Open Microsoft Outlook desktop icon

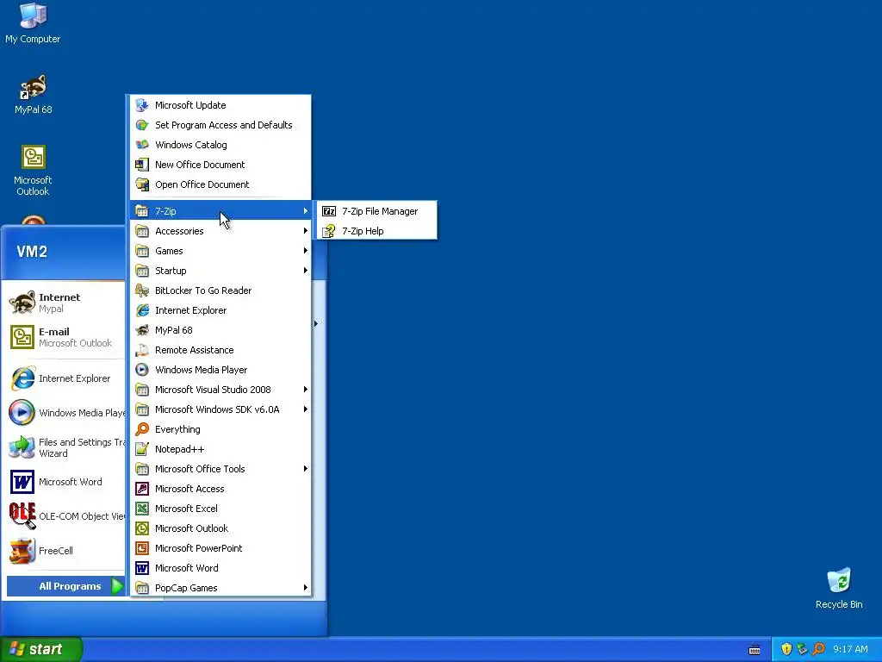[x=33, y=171]
